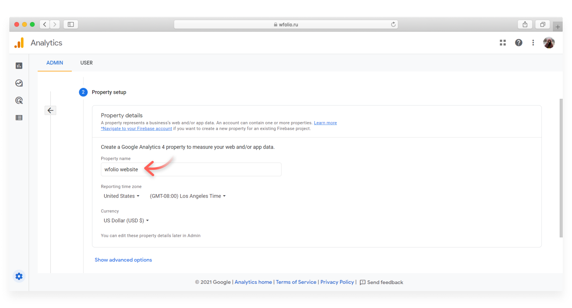Open the Advertising cursor icon in sidebar

(19, 100)
